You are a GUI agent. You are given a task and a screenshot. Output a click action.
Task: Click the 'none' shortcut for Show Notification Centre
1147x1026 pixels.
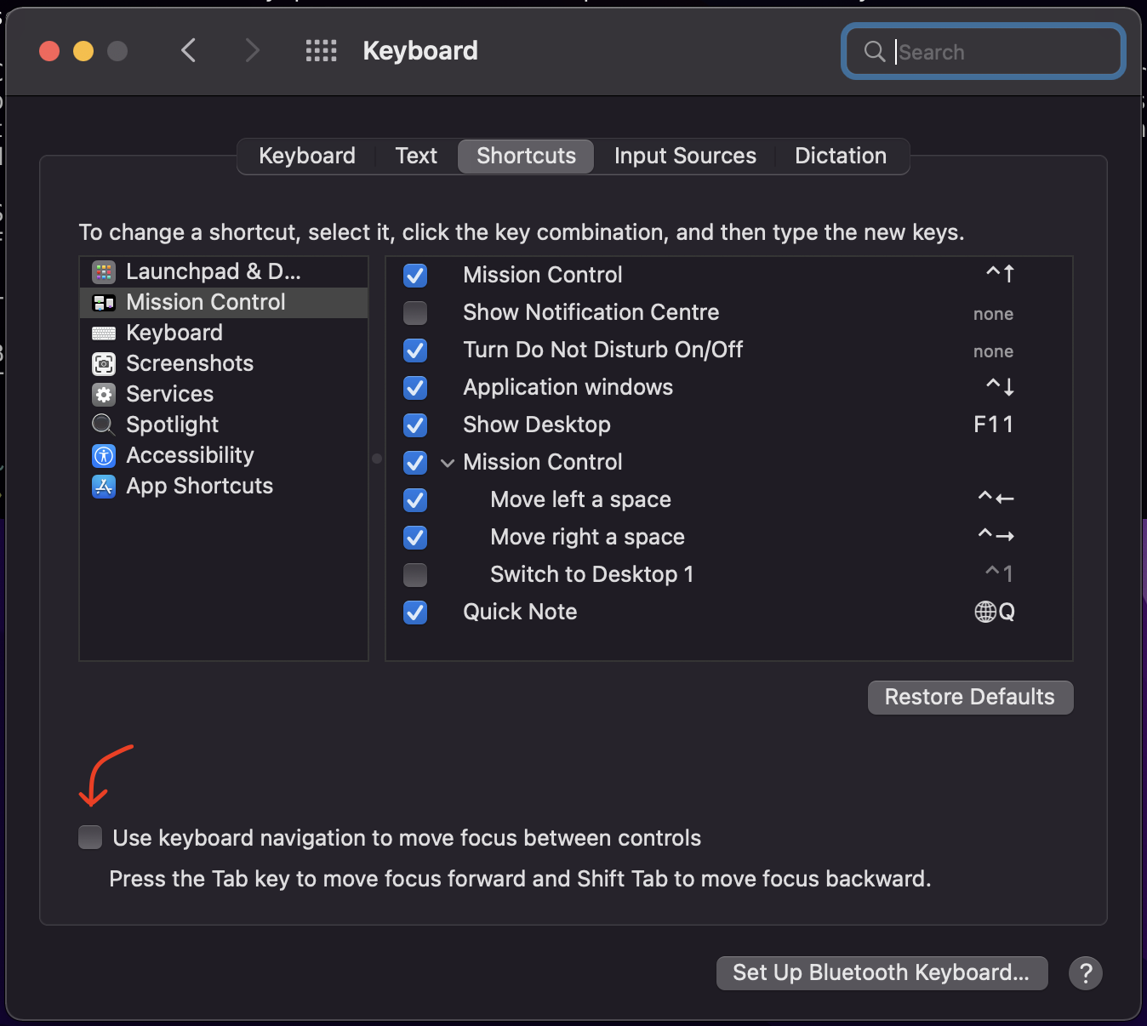click(993, 314)
